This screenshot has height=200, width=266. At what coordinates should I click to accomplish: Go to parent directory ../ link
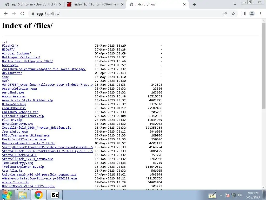pos(5,42)
